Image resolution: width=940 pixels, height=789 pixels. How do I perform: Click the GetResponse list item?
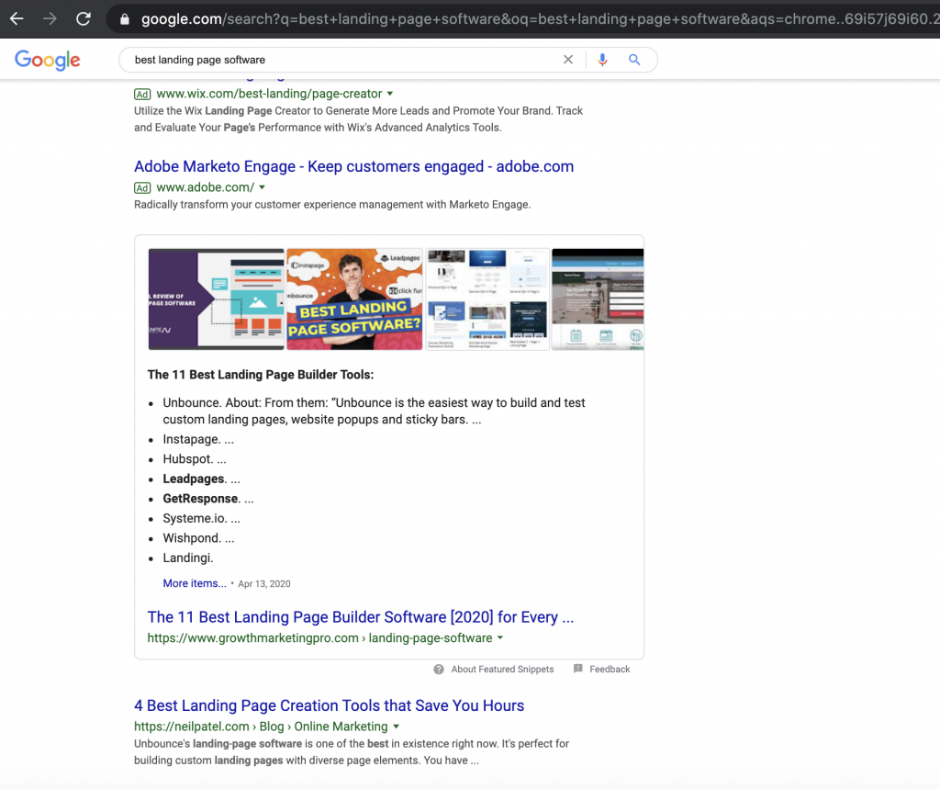[x=208, y=499]
